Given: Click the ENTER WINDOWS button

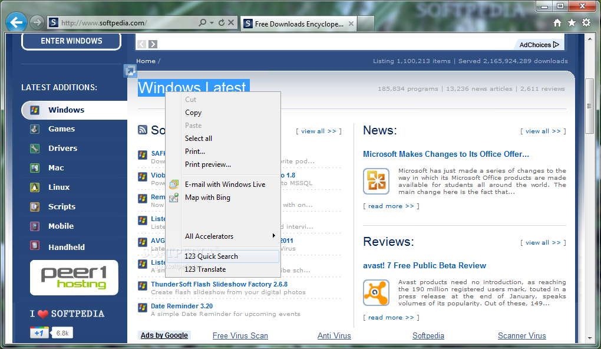Looking at the screenshot, I should 71,41.
